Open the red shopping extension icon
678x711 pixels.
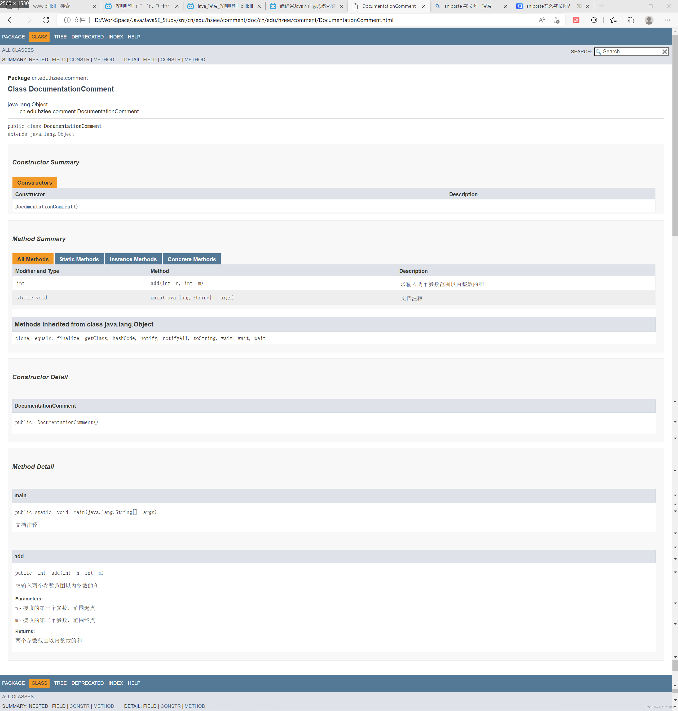[x=576, y=20]
